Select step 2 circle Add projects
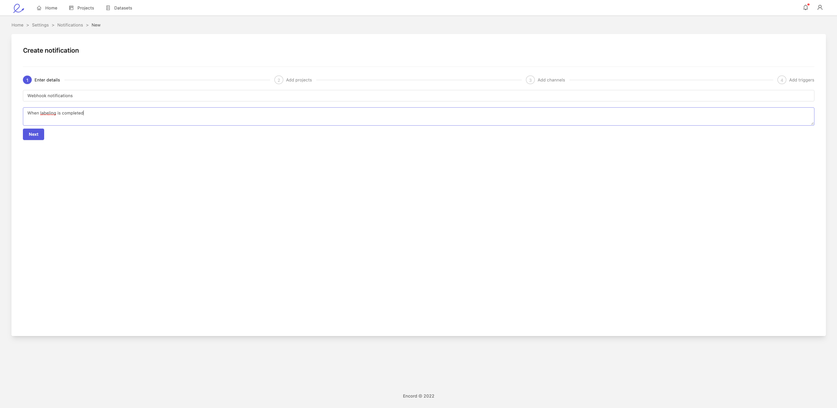The image size is (837, 408). click(x=279, y=80)
